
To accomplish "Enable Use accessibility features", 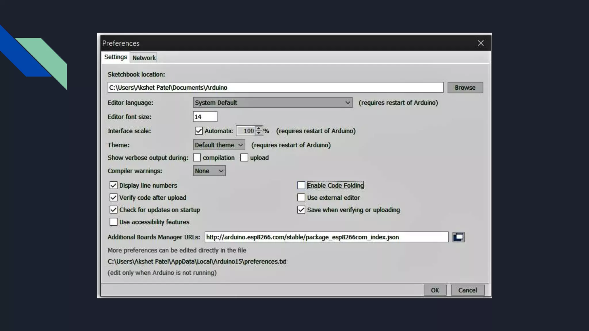I will click(113, 222).
